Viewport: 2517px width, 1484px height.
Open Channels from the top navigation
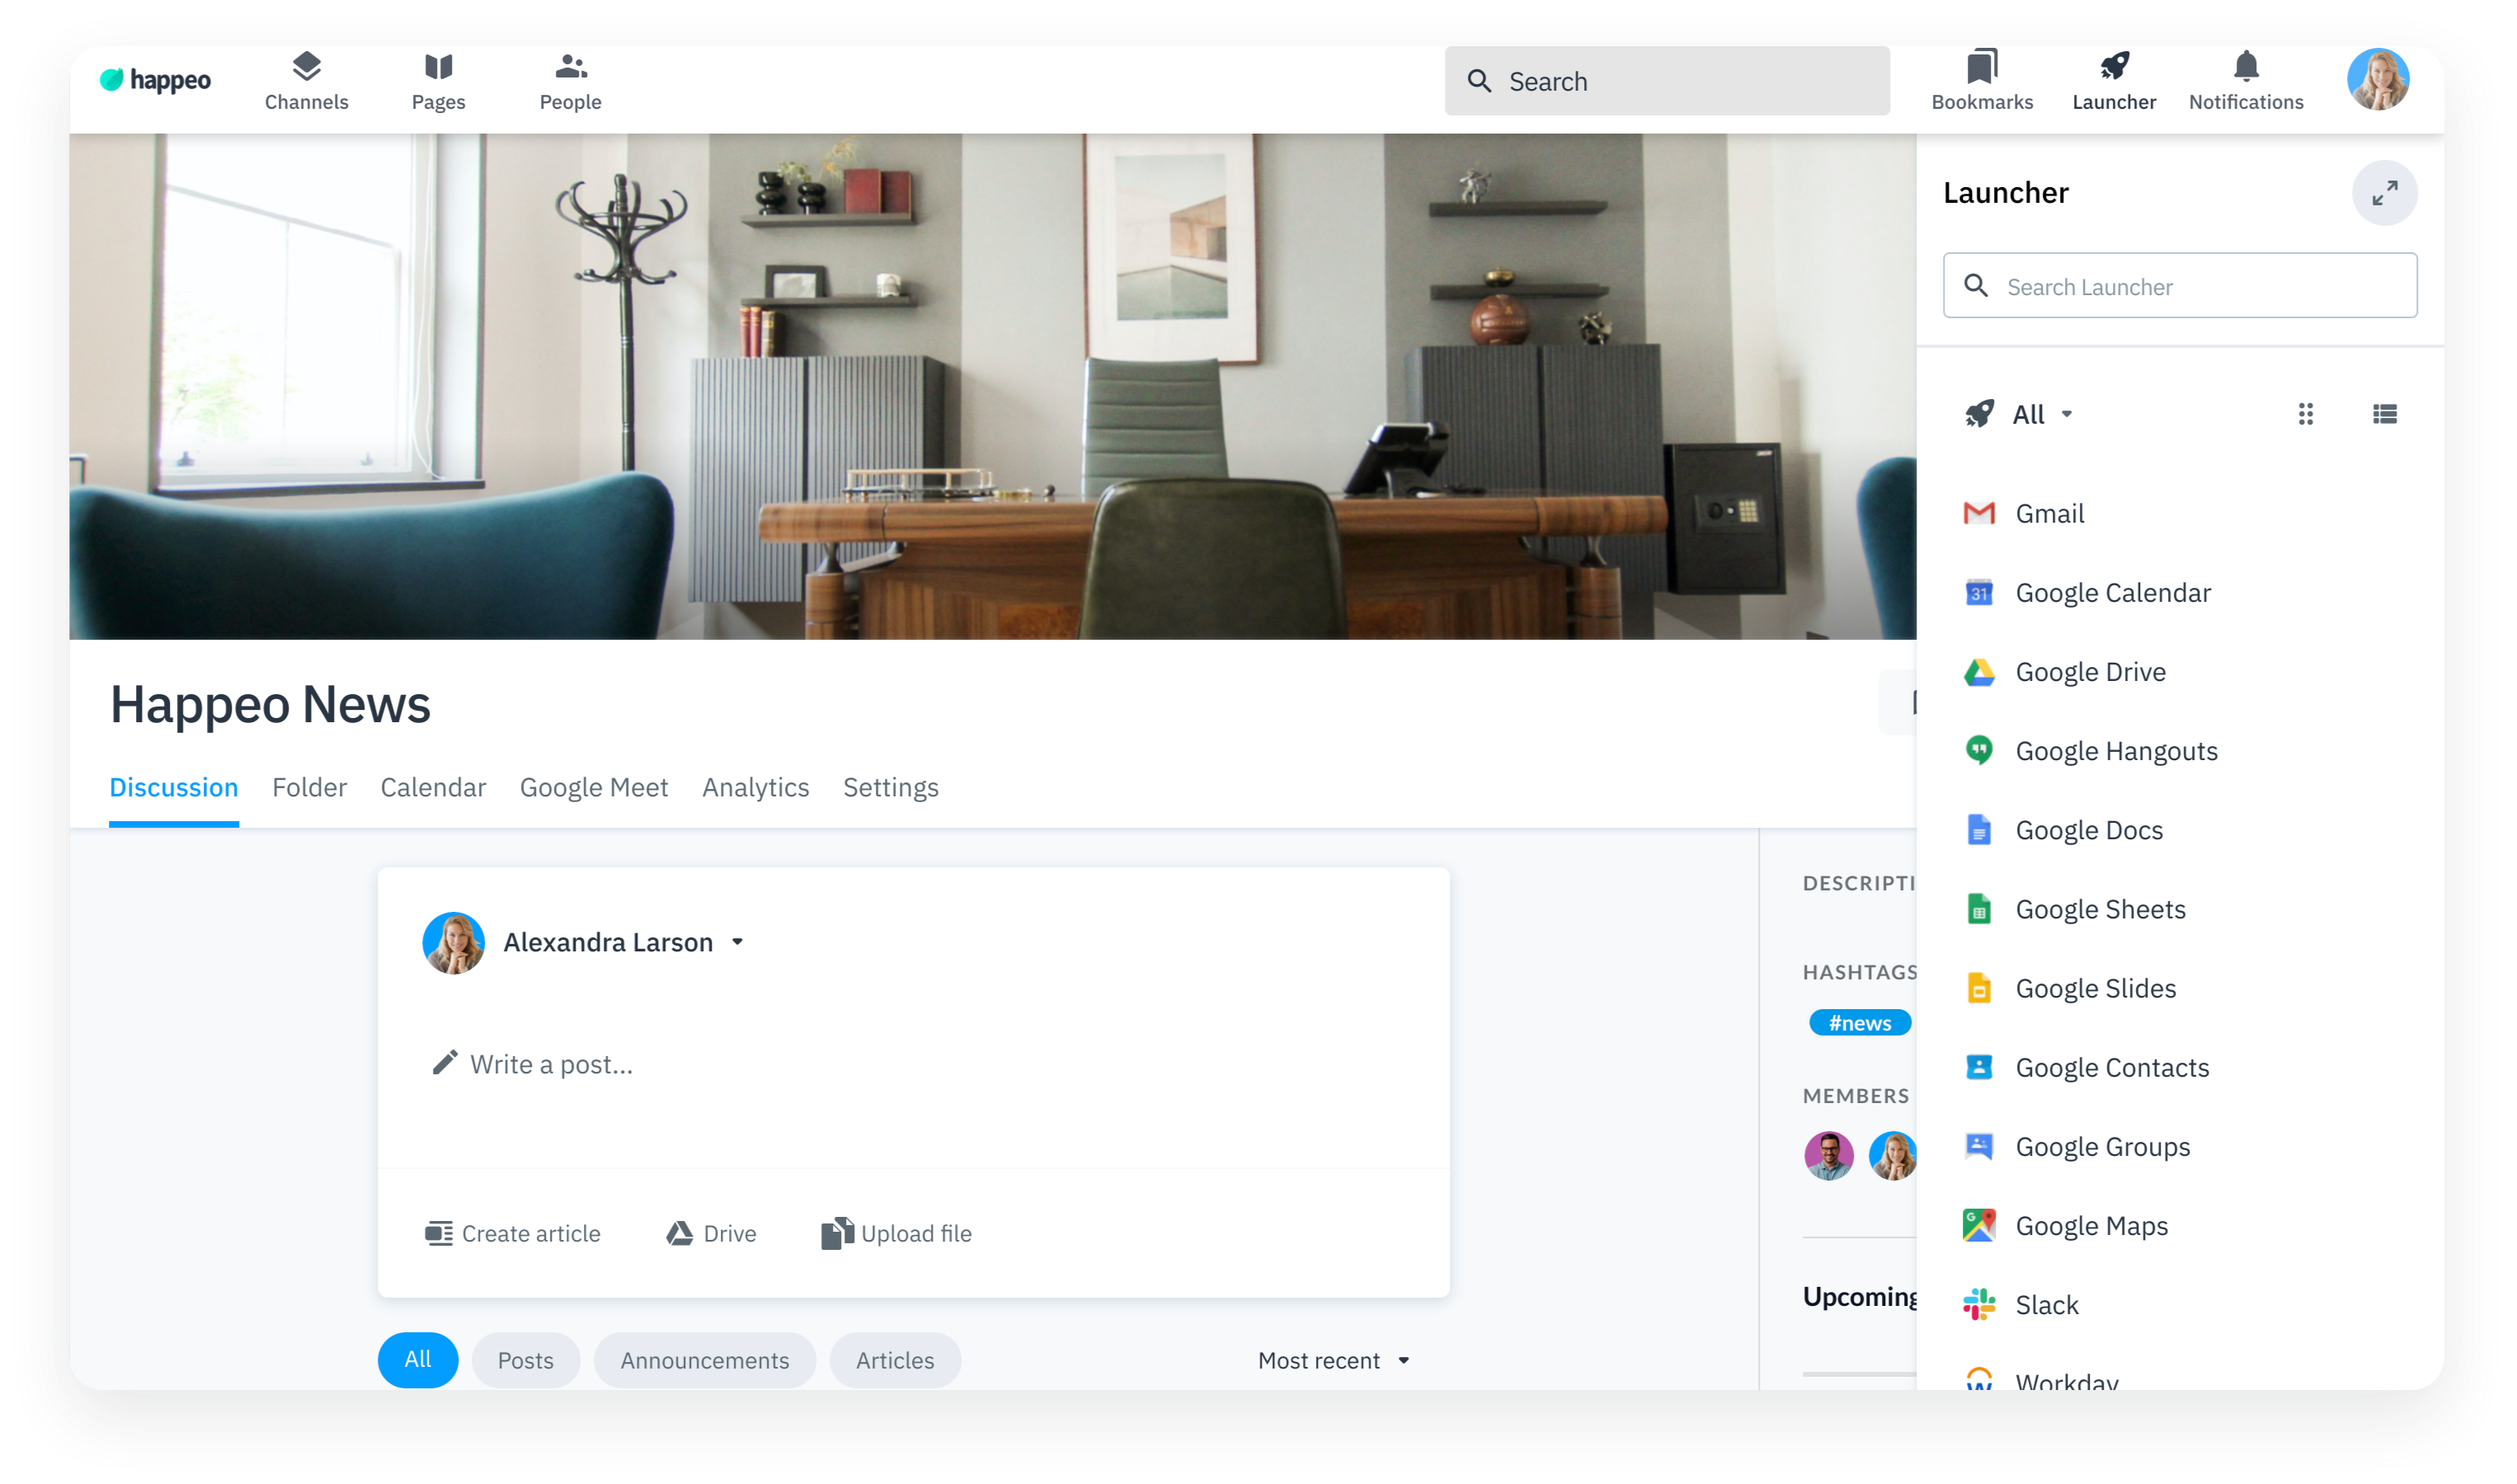(x=306, y=81)
